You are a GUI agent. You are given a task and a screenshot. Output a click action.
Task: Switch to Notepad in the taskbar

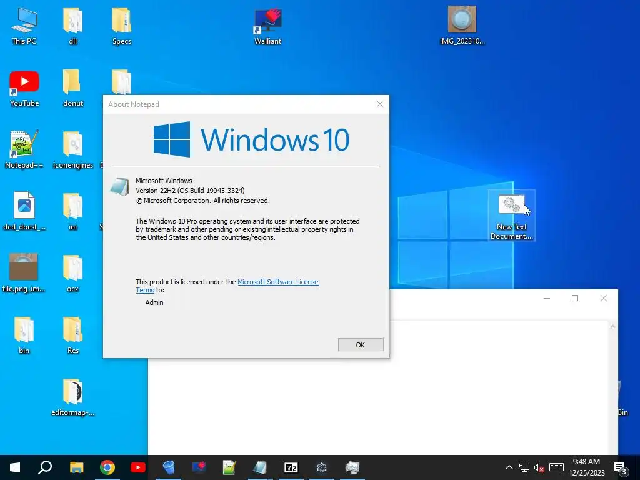(261, 467)
